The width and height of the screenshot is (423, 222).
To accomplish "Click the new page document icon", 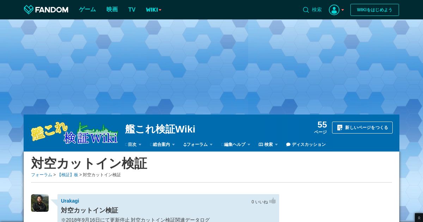I will point(340,128).
